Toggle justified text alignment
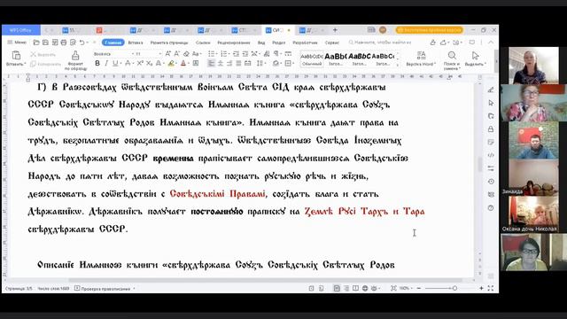The image size is (567, 319). [238, 63]
